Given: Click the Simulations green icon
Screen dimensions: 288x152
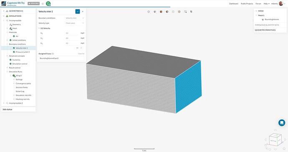Looking at the screenshot, I should pyautogui.click(x=7, y=16).
